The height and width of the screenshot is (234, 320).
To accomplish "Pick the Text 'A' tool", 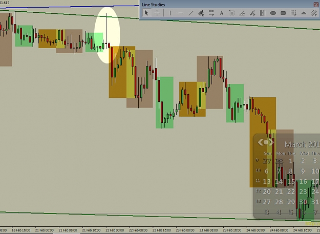I will click(x=221, y=13).
